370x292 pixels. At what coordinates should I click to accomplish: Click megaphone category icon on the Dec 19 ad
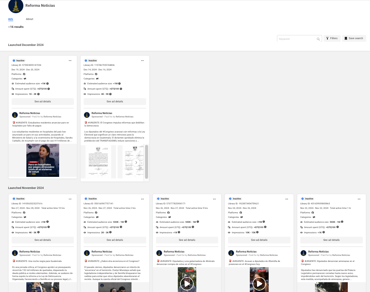(x=25, y=79)
